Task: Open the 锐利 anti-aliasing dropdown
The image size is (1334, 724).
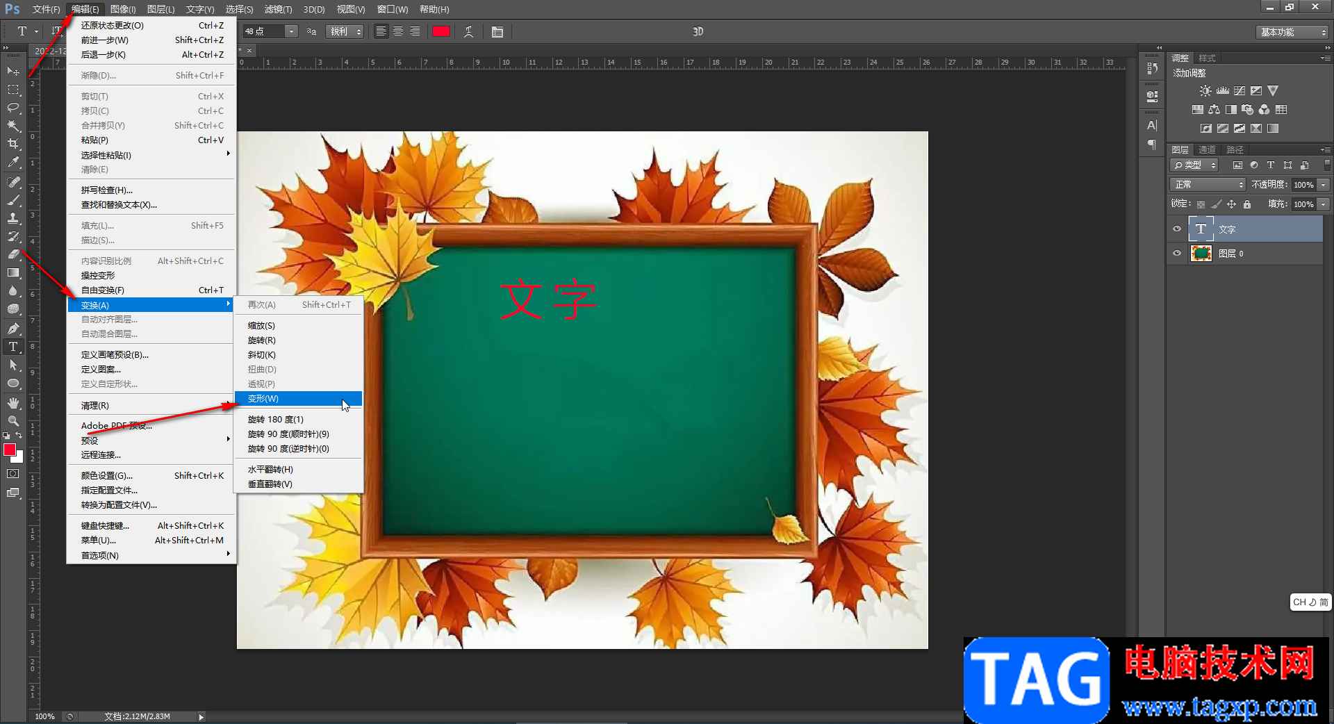Action: 345,32
